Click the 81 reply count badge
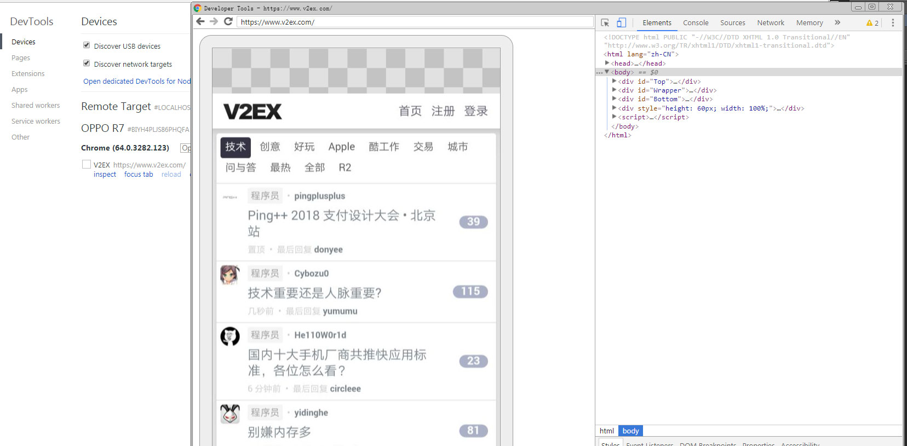Image resolution: width=907 pixels, height=446 pixels. 473,431
